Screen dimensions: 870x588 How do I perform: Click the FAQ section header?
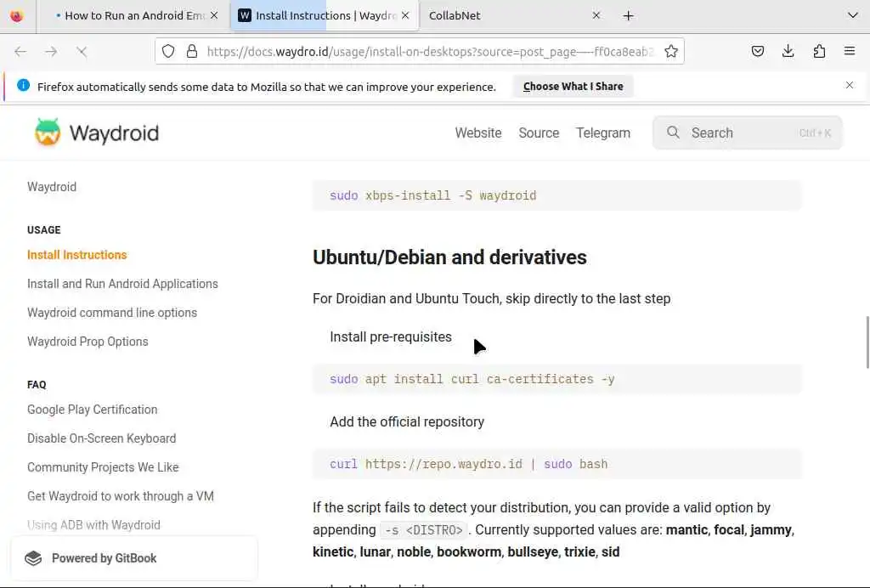tap(37, 384)
